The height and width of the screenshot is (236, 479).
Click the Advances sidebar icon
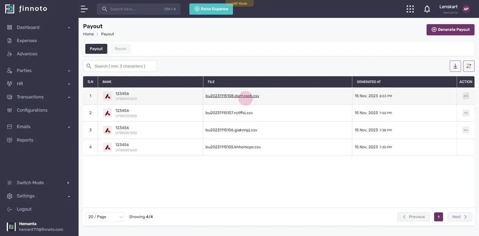tap(10, 54)
